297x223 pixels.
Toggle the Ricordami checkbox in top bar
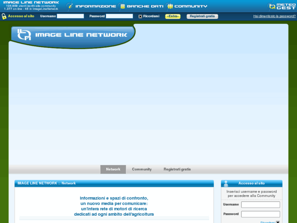[x=140, y=16]
